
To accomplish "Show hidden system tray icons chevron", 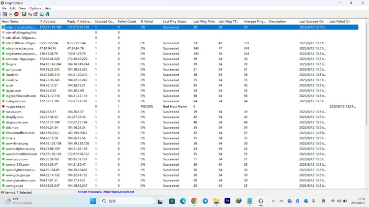I will (273, 201).
